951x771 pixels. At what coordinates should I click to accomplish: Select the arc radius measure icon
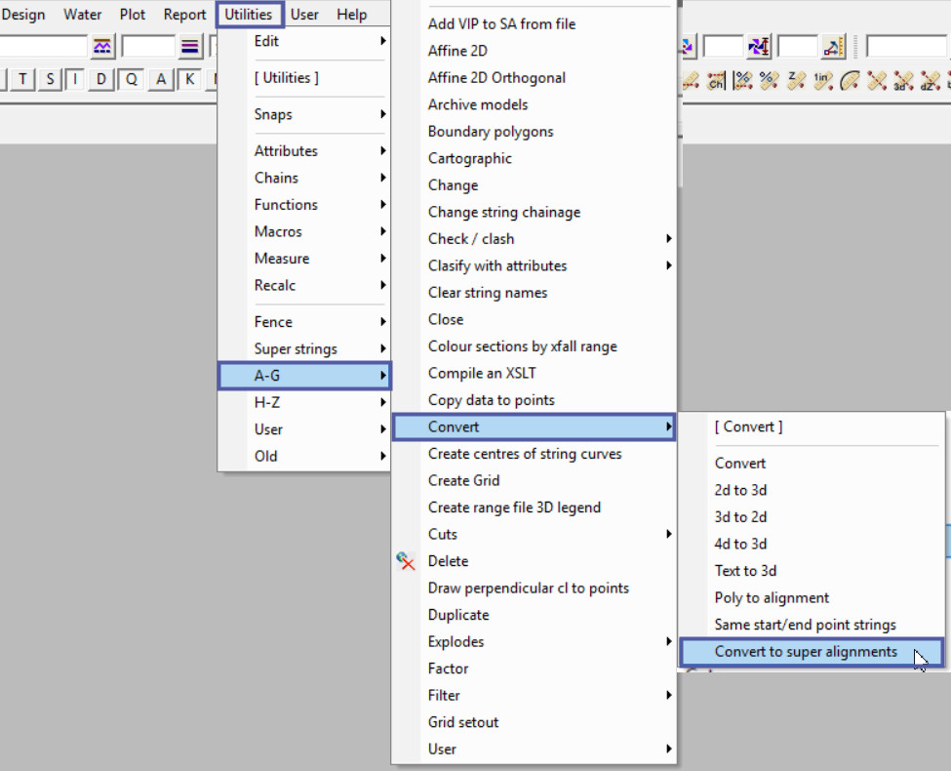(x=850, y=81)
